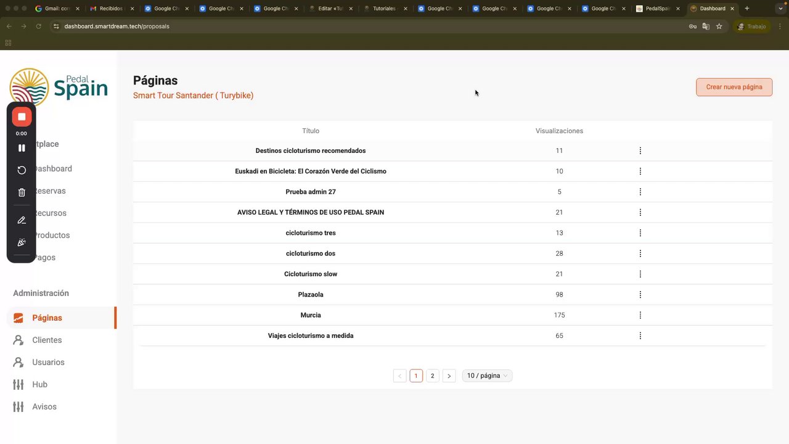Pause the recording in the recorder widget

pyautogui.click(x=22, y=148)
